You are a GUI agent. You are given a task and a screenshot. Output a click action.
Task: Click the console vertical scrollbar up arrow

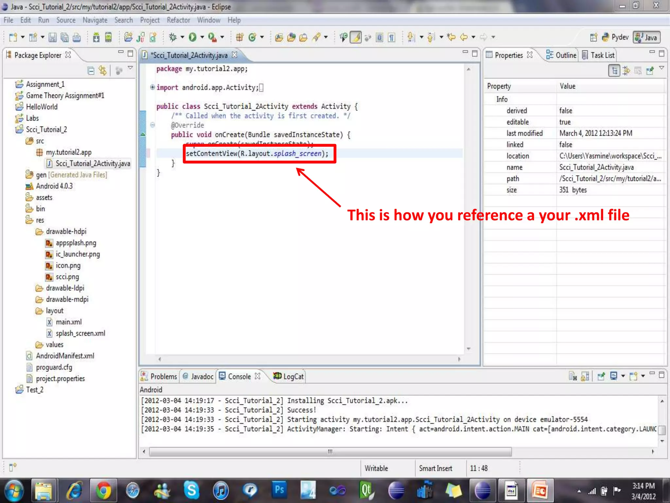pyautogui.click(x=662, y=401)
